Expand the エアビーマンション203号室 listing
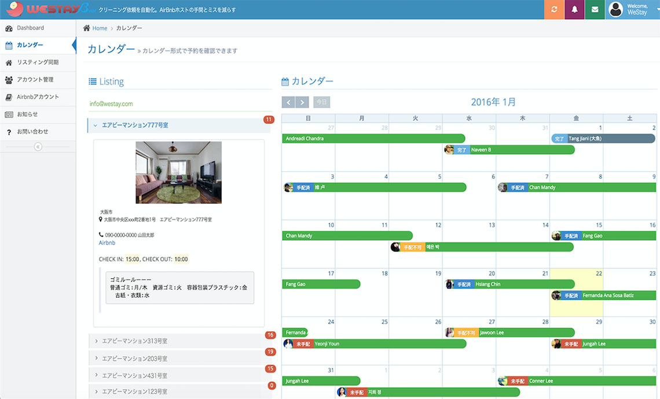Viewport: 660px width, 399px height. tap(134, 359)
